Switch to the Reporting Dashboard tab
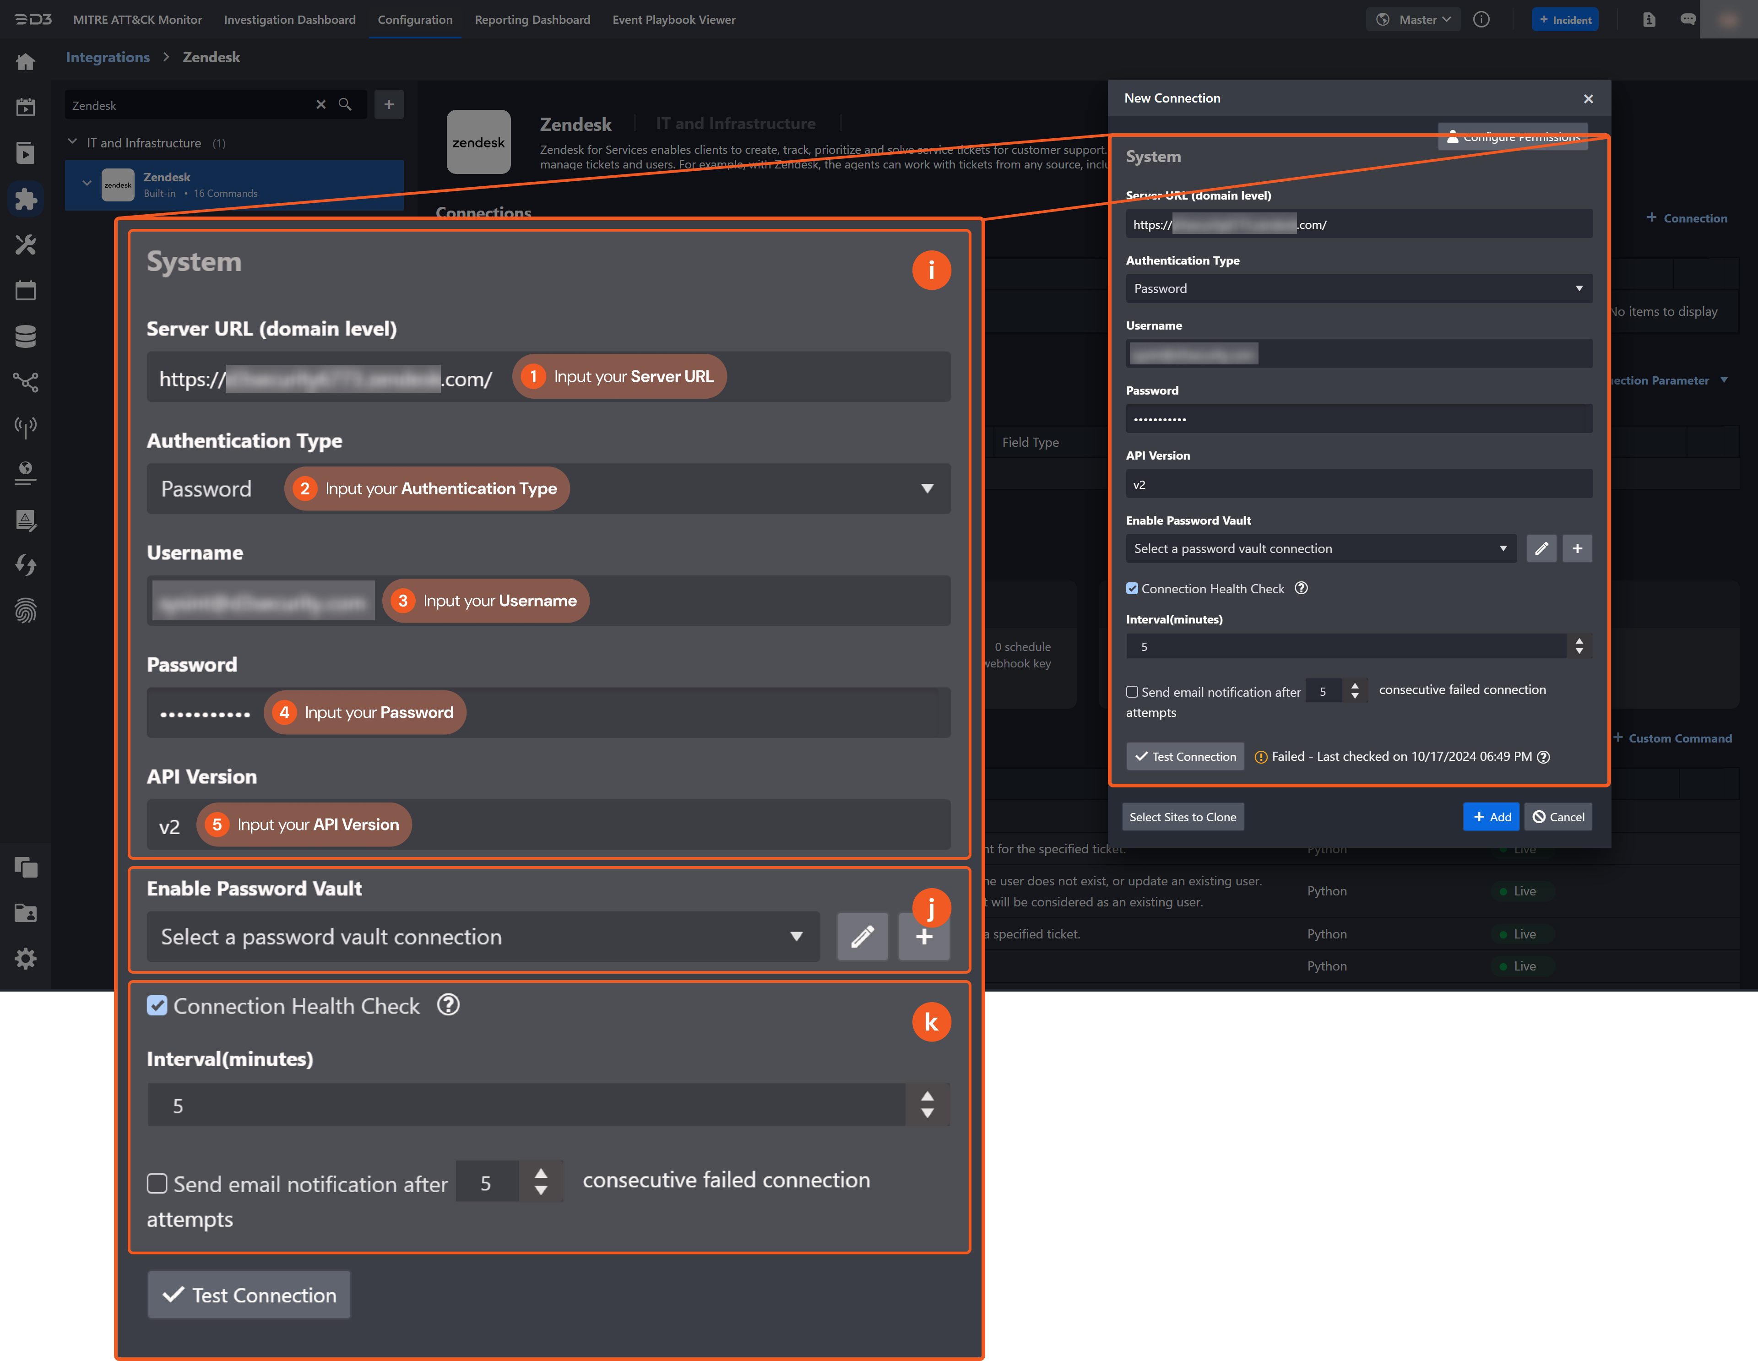The image size is (1758, 1361). [x=532, y=20]
